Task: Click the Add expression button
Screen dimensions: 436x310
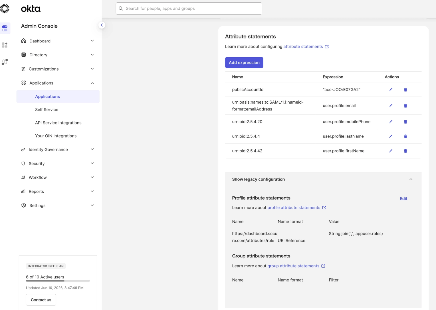Action: point(244,63)
